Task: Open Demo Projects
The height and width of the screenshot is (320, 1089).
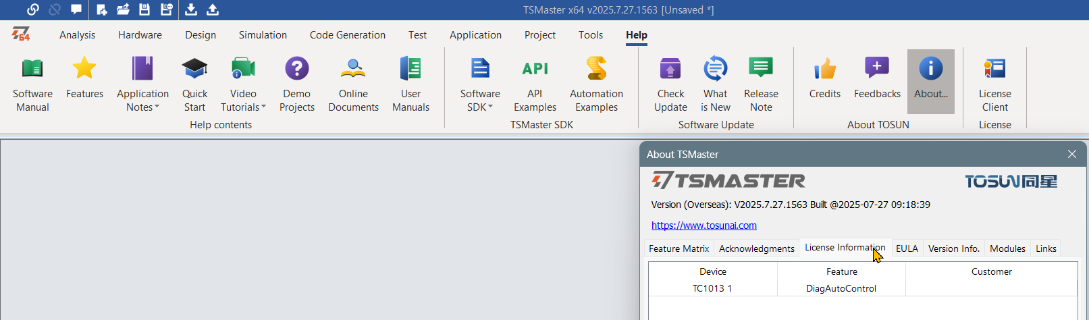Action: [x=297, y=84]
